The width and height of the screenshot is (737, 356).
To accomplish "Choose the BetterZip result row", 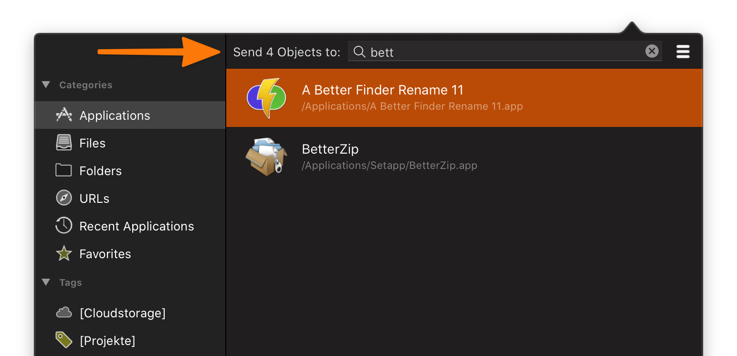I will coord(464,157).
